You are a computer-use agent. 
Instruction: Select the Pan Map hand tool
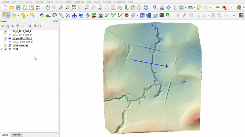click(48, 7)
